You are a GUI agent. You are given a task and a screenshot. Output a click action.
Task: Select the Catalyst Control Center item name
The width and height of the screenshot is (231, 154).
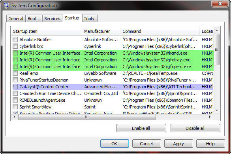pyautogui.click(x=44, y=87)
